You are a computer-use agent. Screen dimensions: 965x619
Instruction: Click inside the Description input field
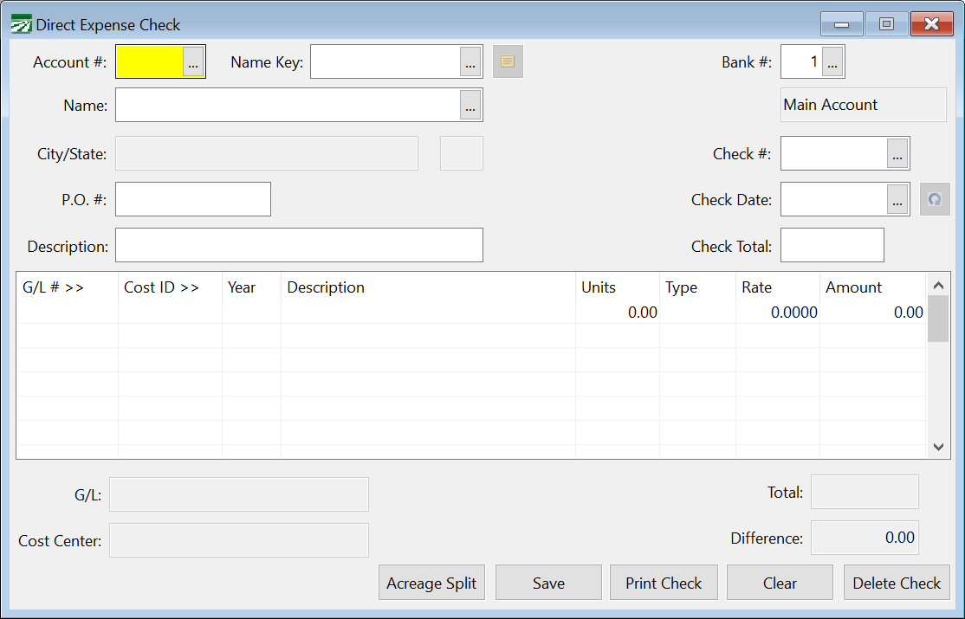[x=299, y=245]
